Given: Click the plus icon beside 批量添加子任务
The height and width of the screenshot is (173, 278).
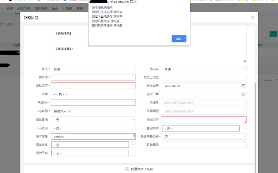Looking at the screenshot, I should click(127, 169).
